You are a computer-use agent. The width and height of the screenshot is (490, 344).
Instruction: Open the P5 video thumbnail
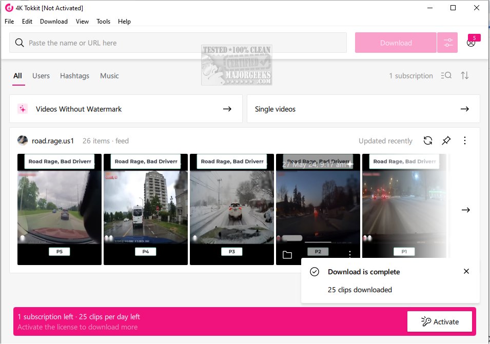click(60, 210)
